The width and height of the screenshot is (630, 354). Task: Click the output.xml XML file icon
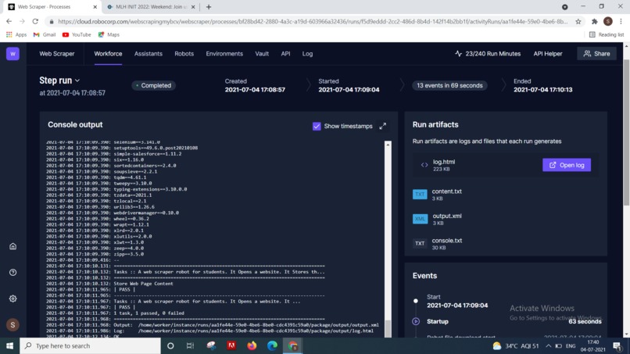pyautogui.click(x=420, y=219)
